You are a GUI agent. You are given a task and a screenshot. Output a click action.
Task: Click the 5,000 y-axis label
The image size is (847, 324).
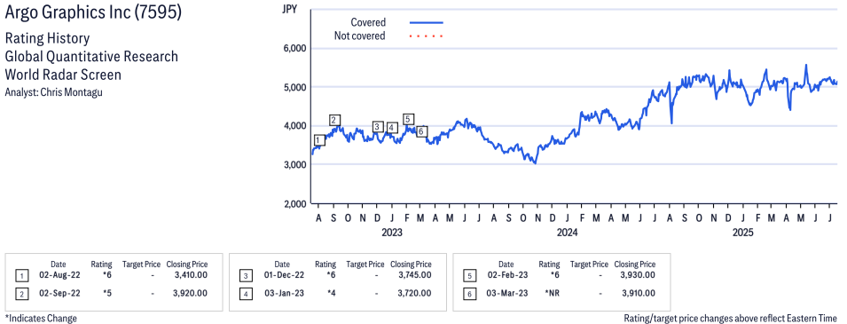tap(295, 87)
